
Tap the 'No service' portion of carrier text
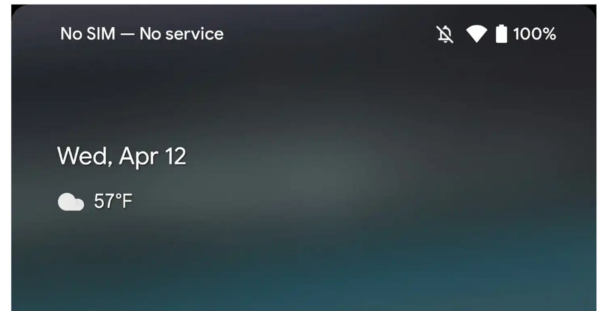[x=181, y=34]
